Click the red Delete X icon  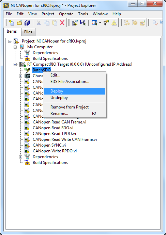click(62, 23)
